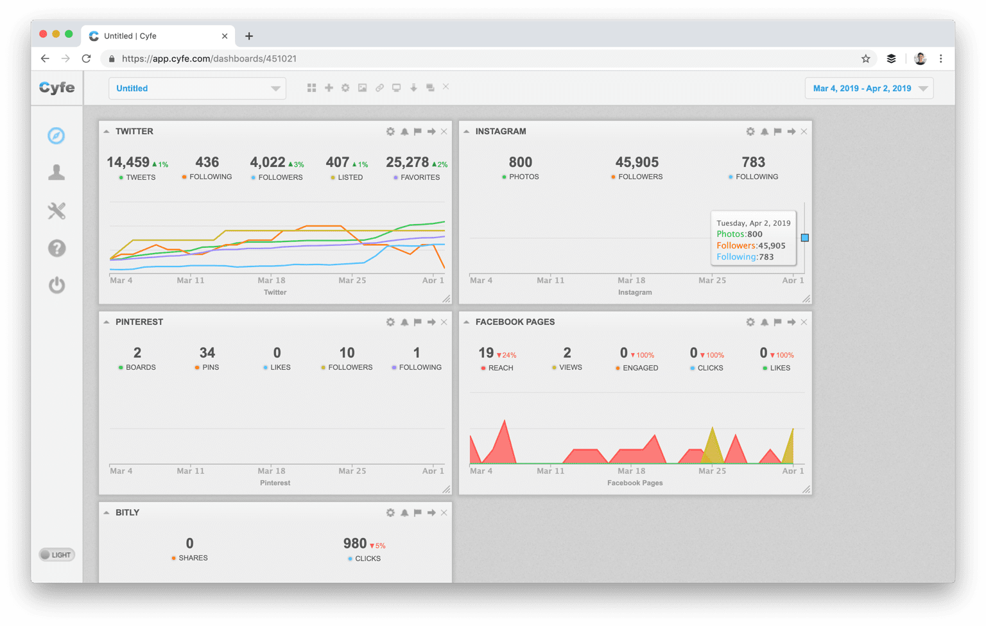This screenshot has height=626, width=986.
Task: Click the power logout icon in sidebar
Action: pos(56,285)
